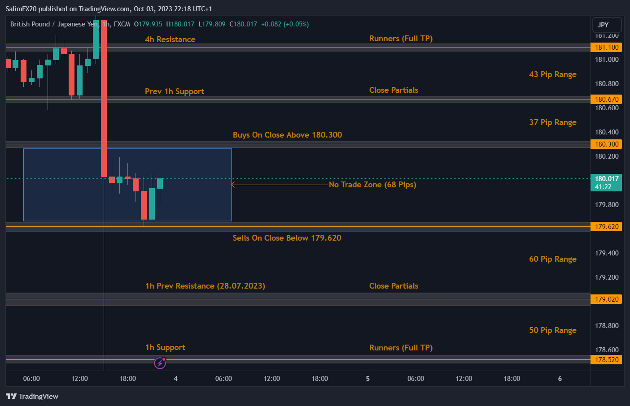Click the date 5 on time axis
This screenshot has width=630, height=406.
[367, 379]
